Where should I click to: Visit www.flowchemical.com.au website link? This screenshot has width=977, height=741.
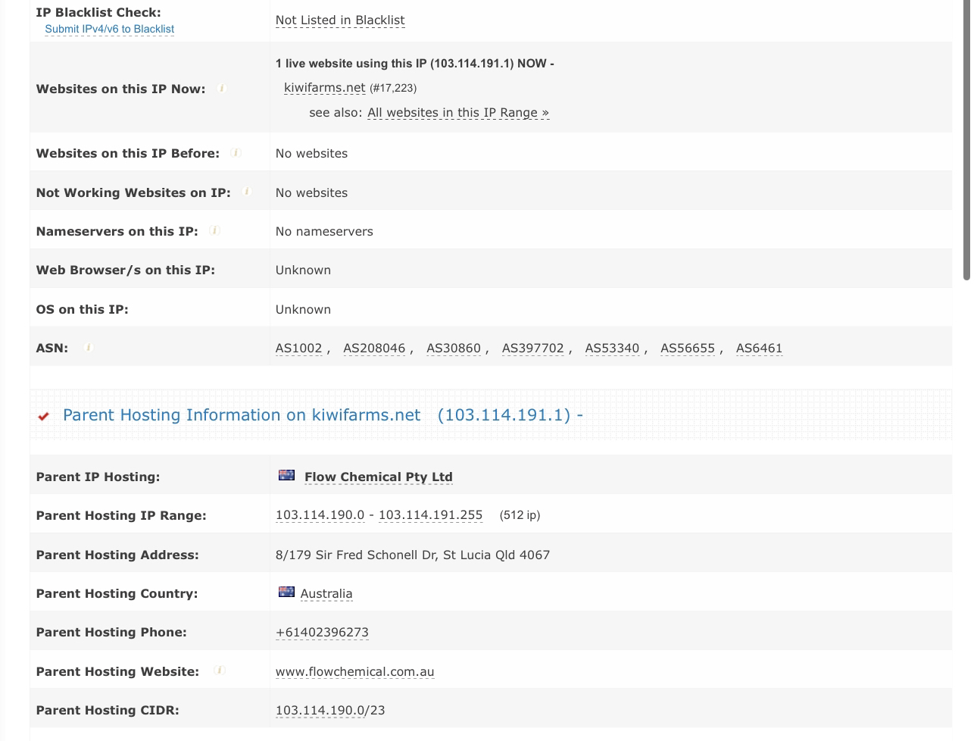click(x=354, y=672)
